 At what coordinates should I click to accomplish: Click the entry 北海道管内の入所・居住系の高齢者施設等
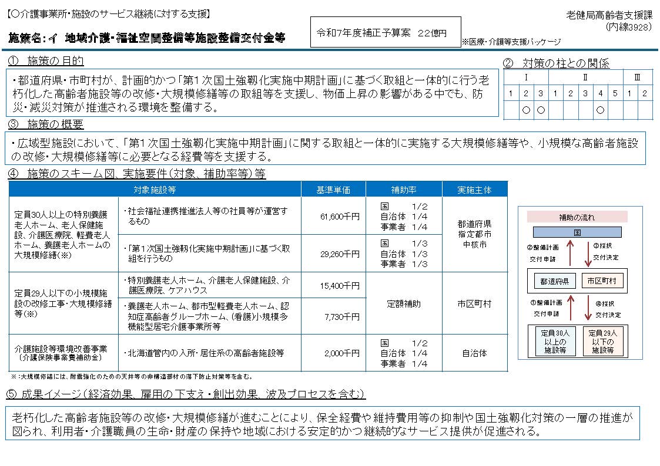coord(204,353)
